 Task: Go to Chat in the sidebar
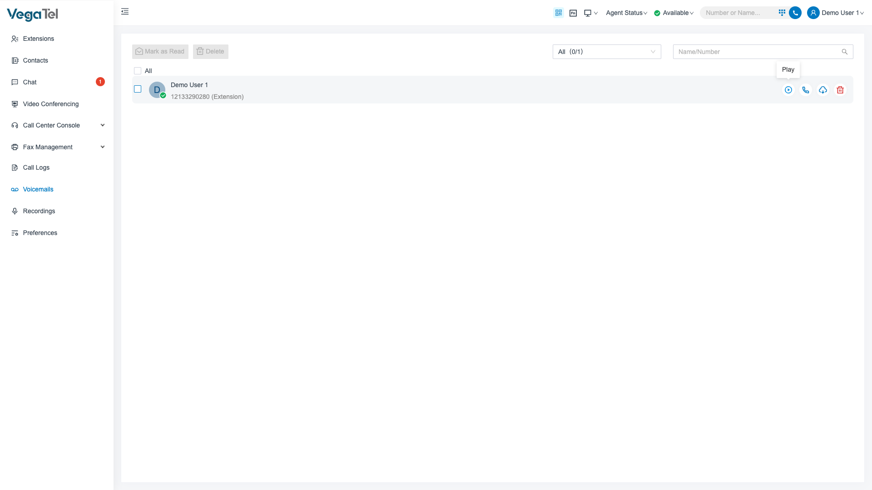tap(30, 82)
